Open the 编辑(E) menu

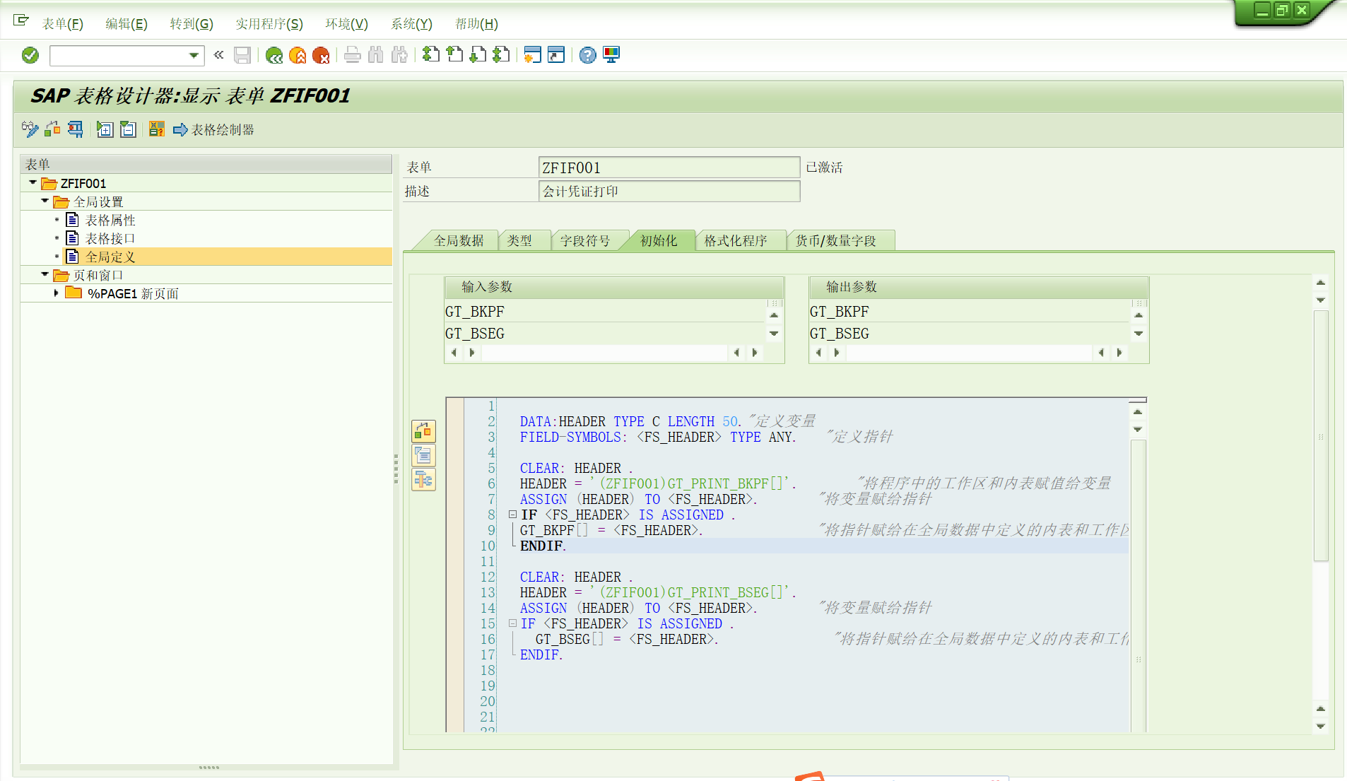pyautogui.click(x=127, y=24)
